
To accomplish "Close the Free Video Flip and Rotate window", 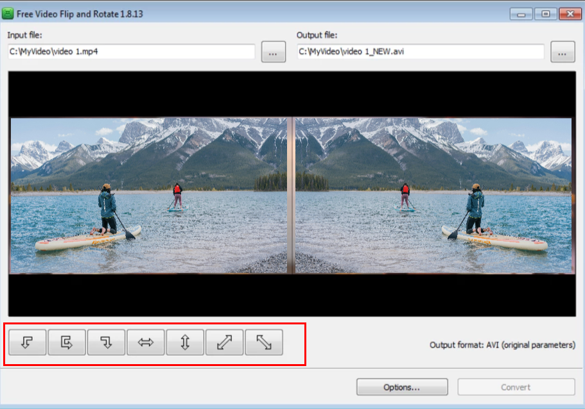I will 570,14.
